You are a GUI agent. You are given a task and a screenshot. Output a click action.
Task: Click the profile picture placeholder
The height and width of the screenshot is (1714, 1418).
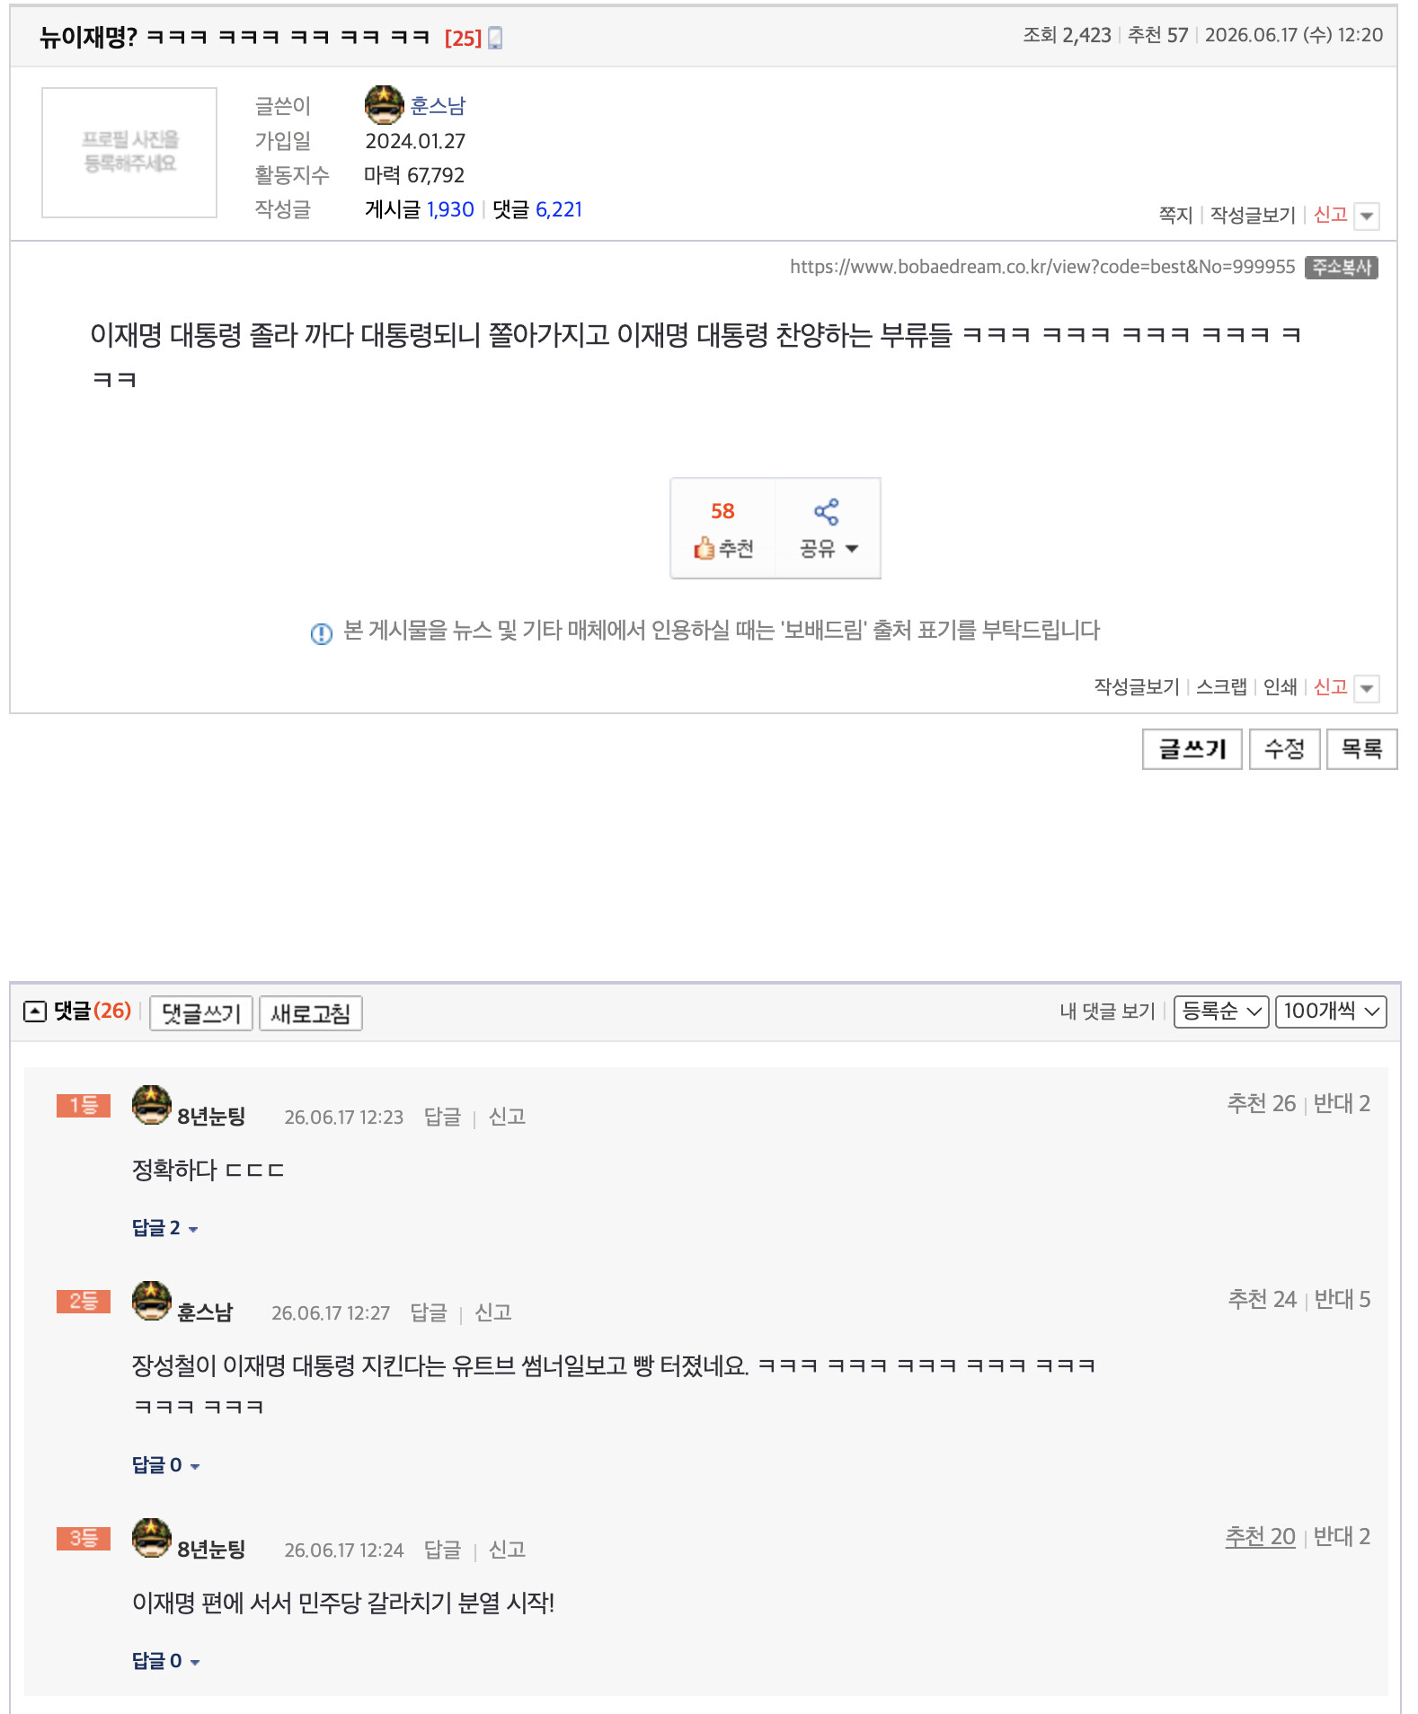pyautogui.click(x=129, y=152)
